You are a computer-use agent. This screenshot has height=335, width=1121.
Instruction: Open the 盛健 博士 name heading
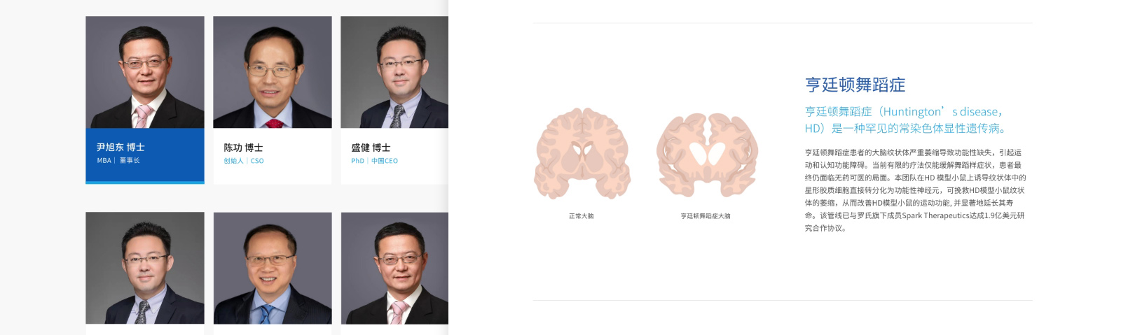371,148
